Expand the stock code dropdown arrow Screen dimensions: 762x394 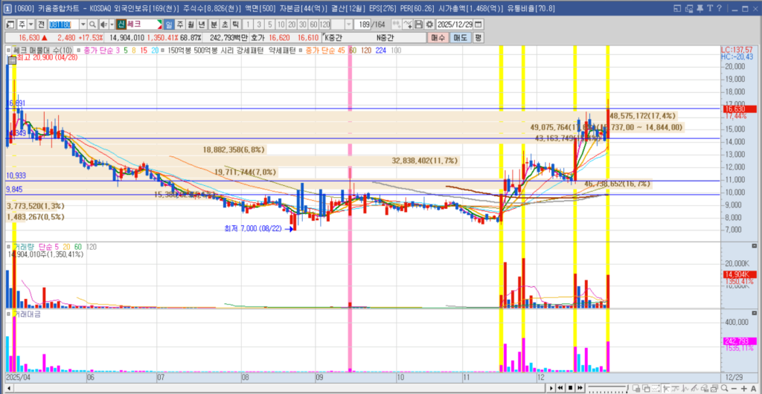(83, 24)
